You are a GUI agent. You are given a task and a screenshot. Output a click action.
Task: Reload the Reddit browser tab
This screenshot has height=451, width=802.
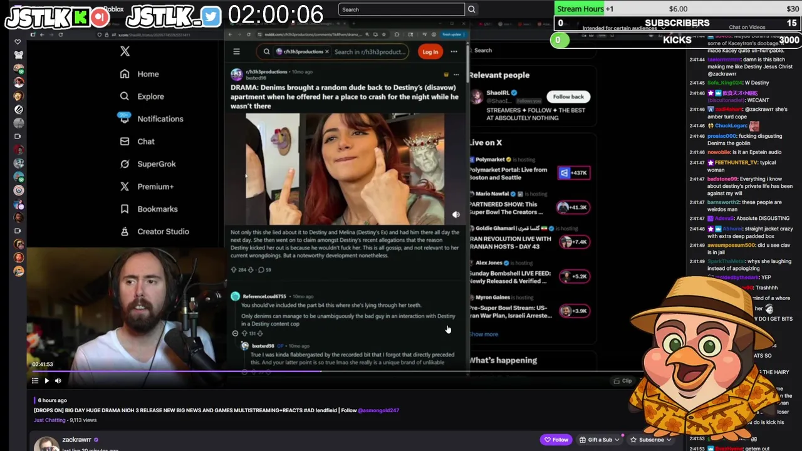(x=249, y=34)
